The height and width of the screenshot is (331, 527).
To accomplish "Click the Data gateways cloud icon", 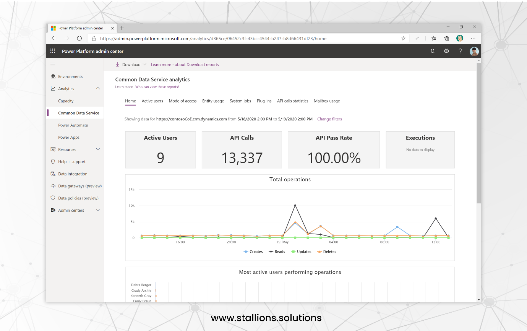I will [53, 186].
